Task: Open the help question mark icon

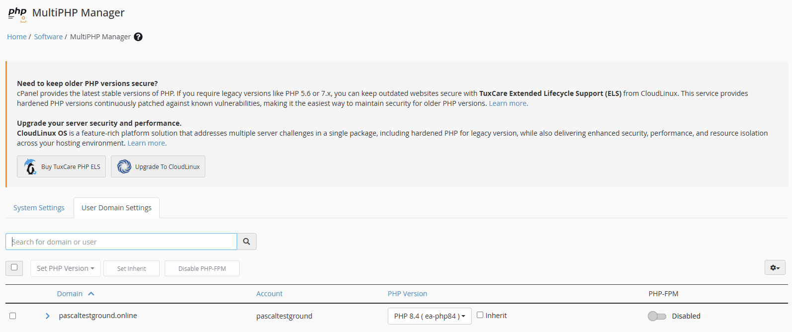Action: pyautogui.click(x=138, y=37)
